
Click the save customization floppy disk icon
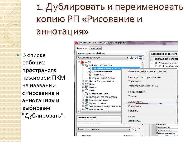click(136, 58)
